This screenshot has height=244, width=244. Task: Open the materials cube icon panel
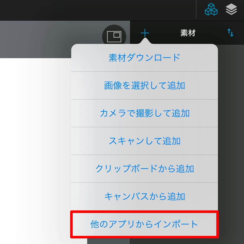211,9
